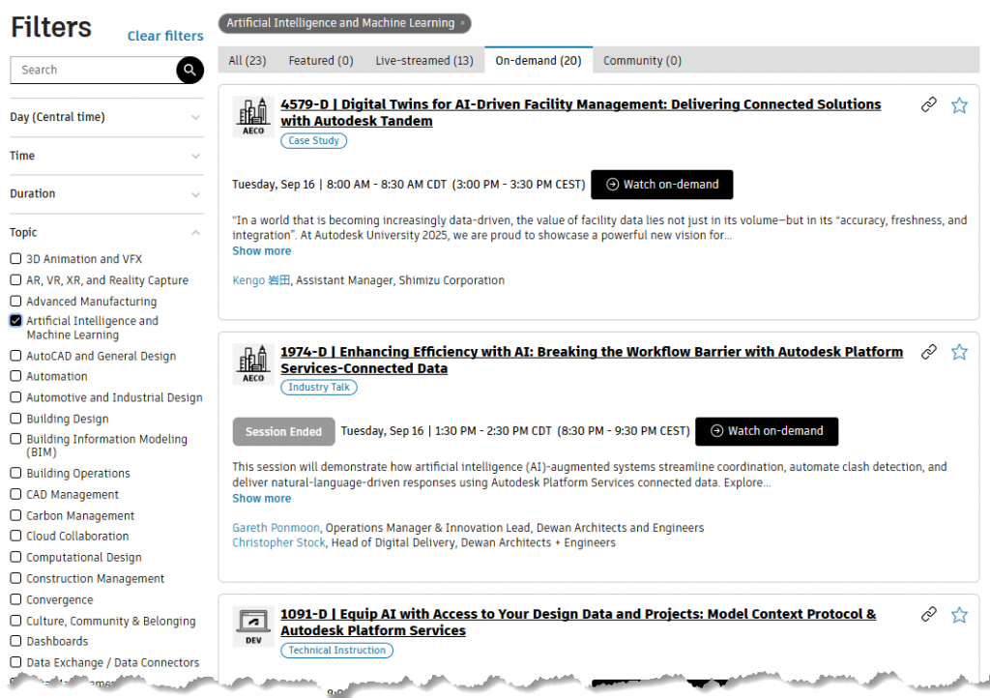Screen dimensions: 990x698
Task: Uncheck Artificial Intelligence and Machine Learning
Action: [x=15, y=321]
